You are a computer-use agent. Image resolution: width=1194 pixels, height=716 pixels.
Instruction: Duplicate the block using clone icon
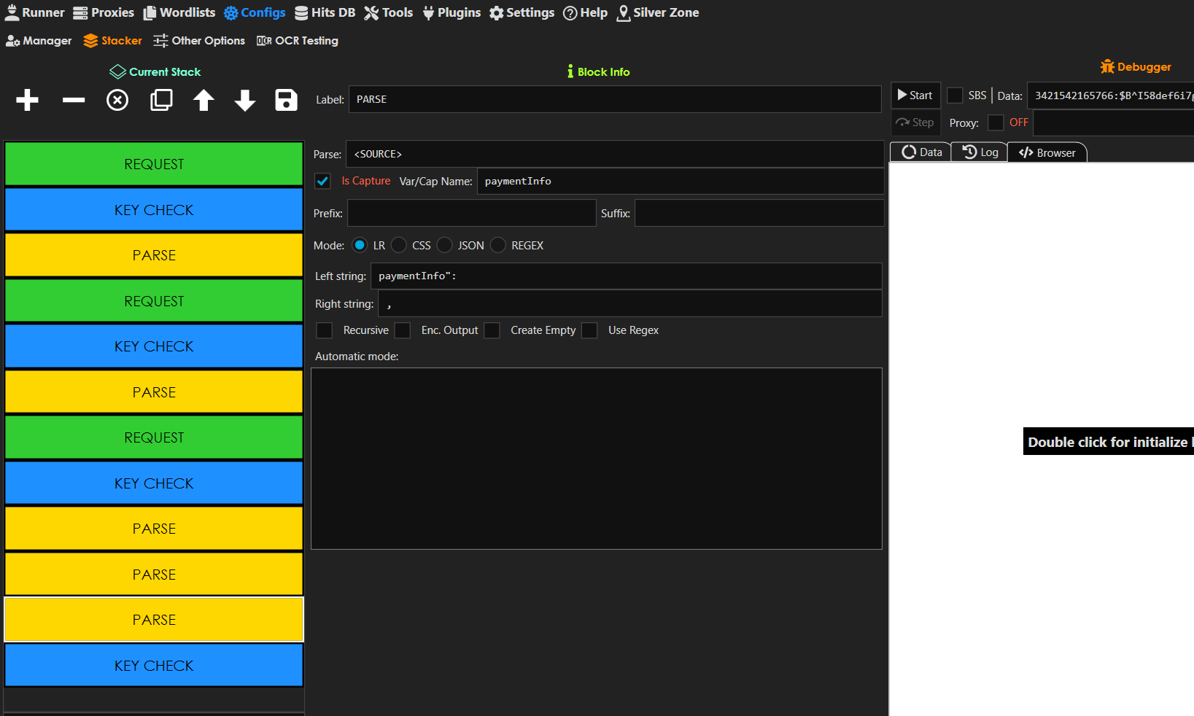point(161,100)
